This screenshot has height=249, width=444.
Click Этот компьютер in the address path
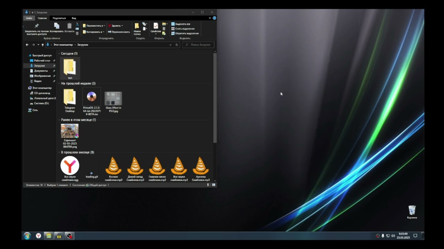(63, 45)
